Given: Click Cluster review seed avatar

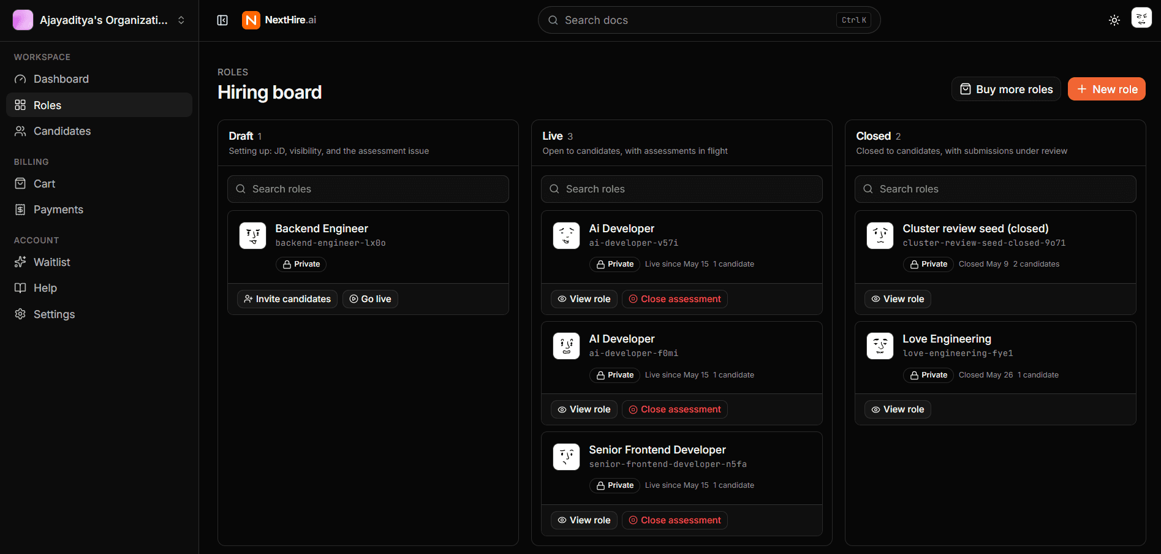Looking at the screenshot, I should [x=880, y=235].
